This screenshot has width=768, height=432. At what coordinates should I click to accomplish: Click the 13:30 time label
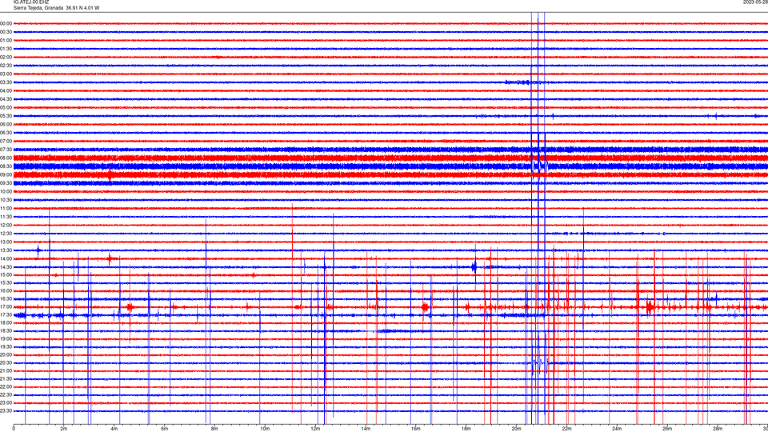click(6, 250)
